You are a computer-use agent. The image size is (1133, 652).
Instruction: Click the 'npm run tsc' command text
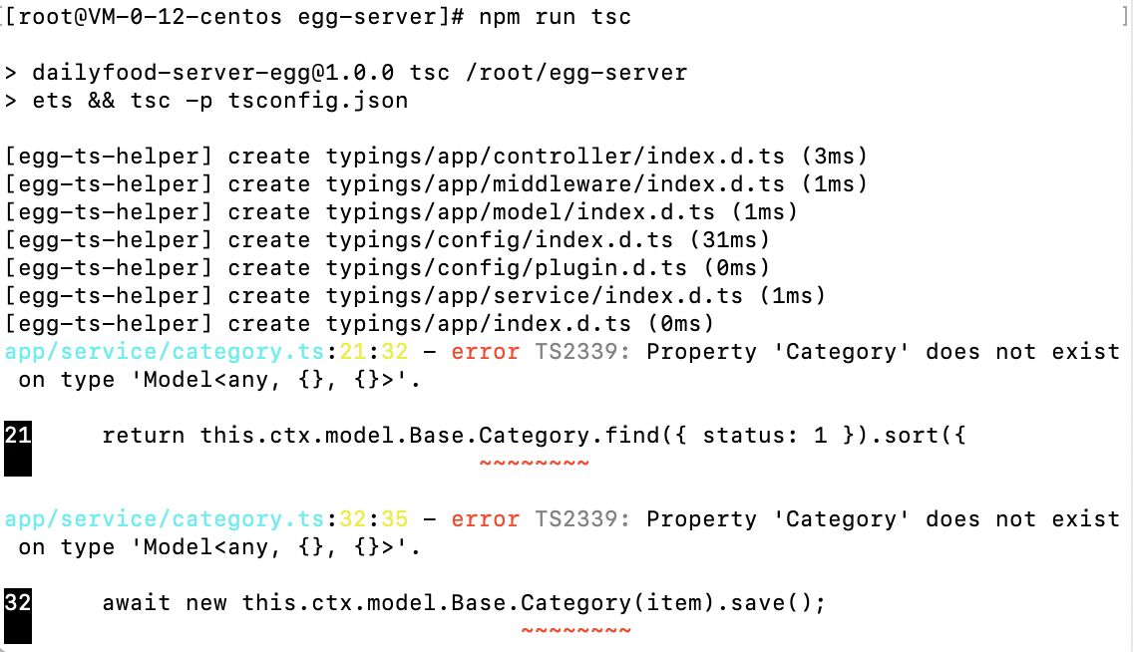click(555, 17)
